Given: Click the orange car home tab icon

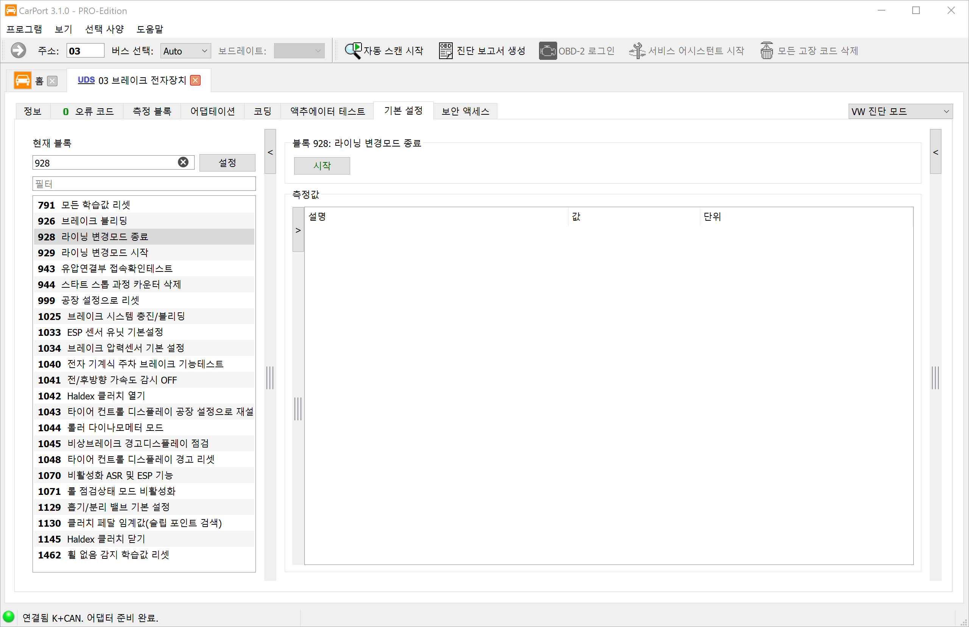Looking at the screenshot, I should [x=22, y=80].
